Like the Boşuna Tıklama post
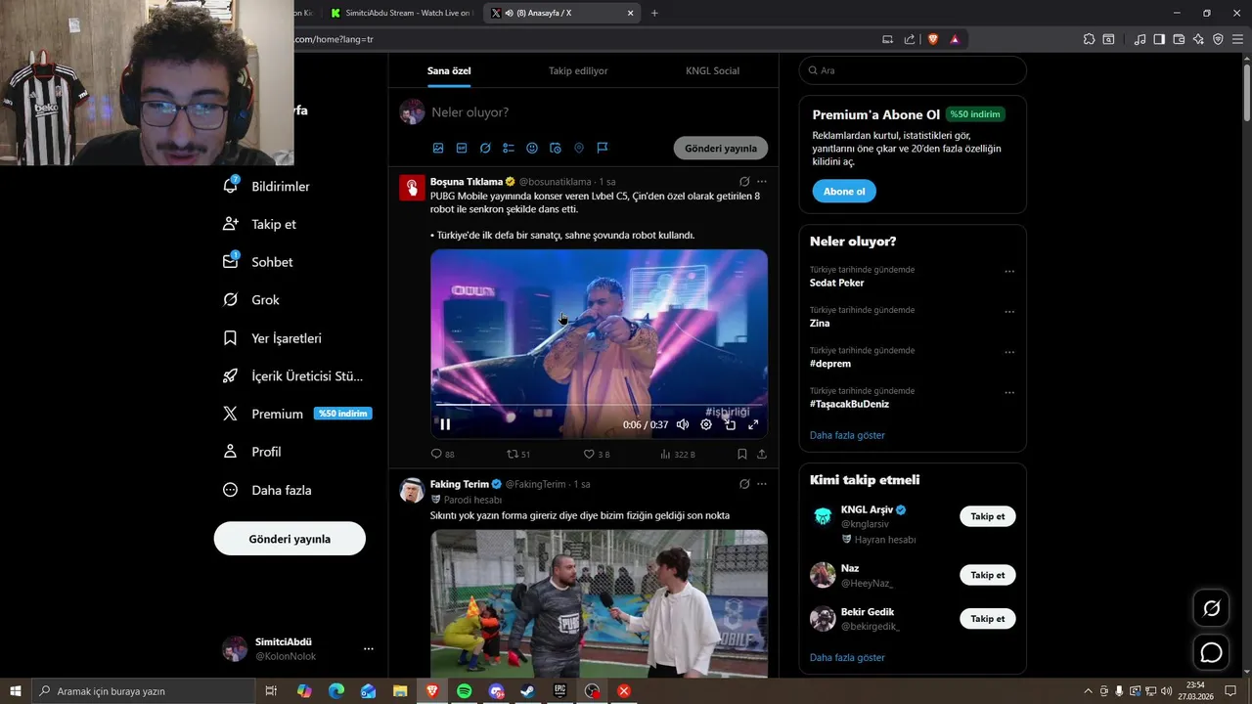1252x704 pixels. tap(596, 454)
